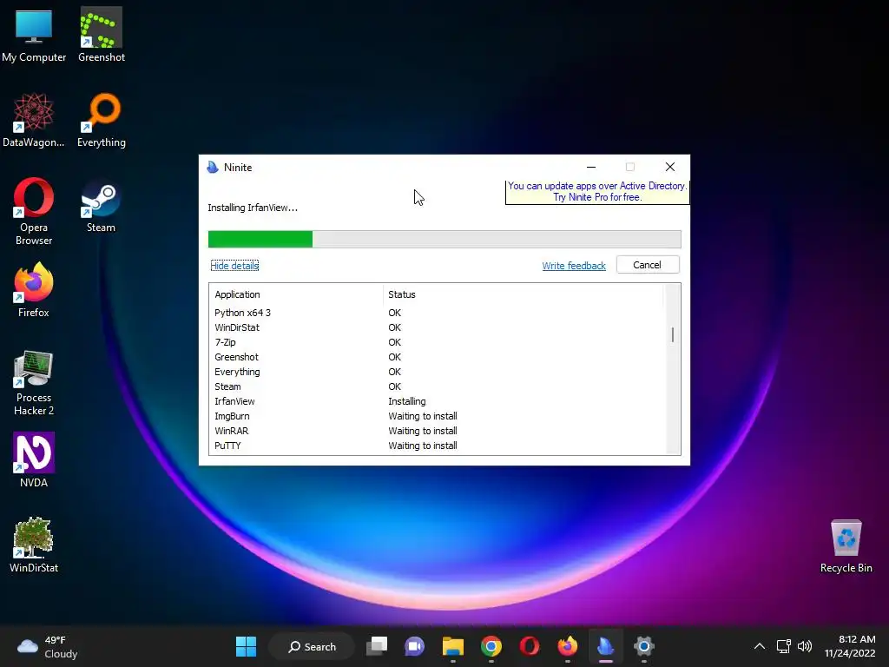Screen dimensions: 889x667
Task: Select the WinRAR row
Action: [x=437, y=431]
